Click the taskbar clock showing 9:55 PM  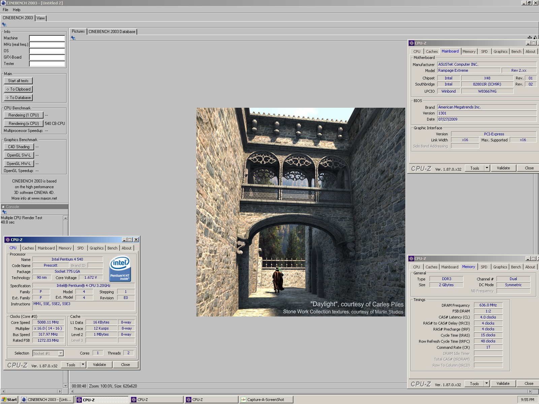coord(527,400)
